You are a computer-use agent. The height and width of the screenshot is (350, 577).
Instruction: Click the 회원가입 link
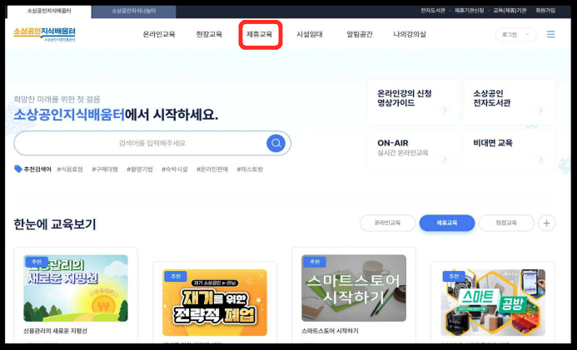[x=545, y=11]
